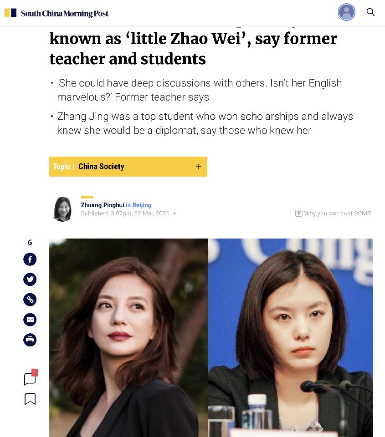
Task: View author Zhuang Pinghui's photo
Action: [x=62, y=209]
